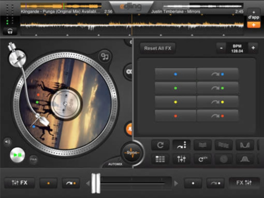The image size is (264, 198).
Task: Select the multi-cue jump panel icon
Action: pyautogui.click(x=181, y=145)
